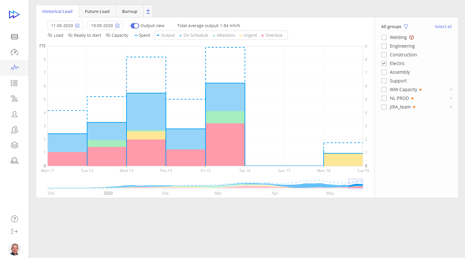Expand the JIRA_team group

click(451, 107)
